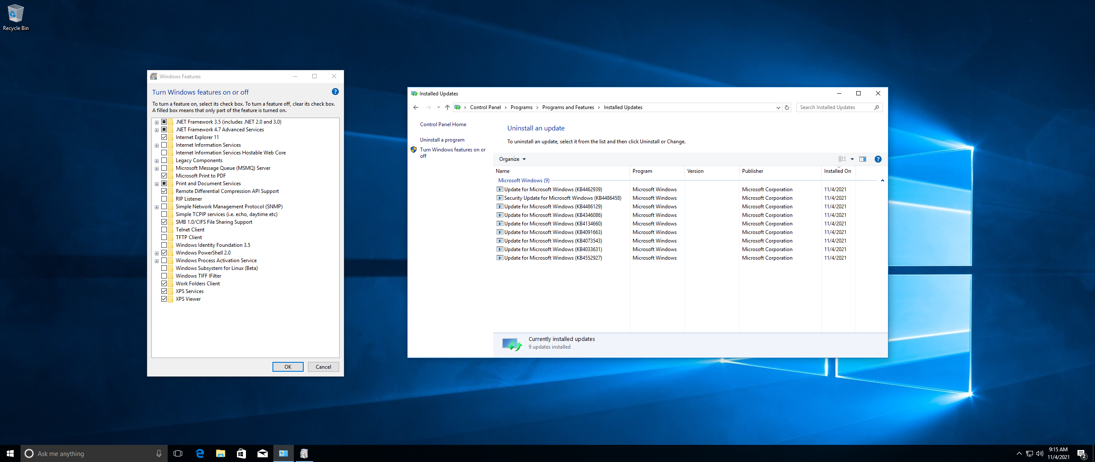Expand .NET Framework 3.5 tree node
This screenshot has height=462, width=1095.
[157, 122]
